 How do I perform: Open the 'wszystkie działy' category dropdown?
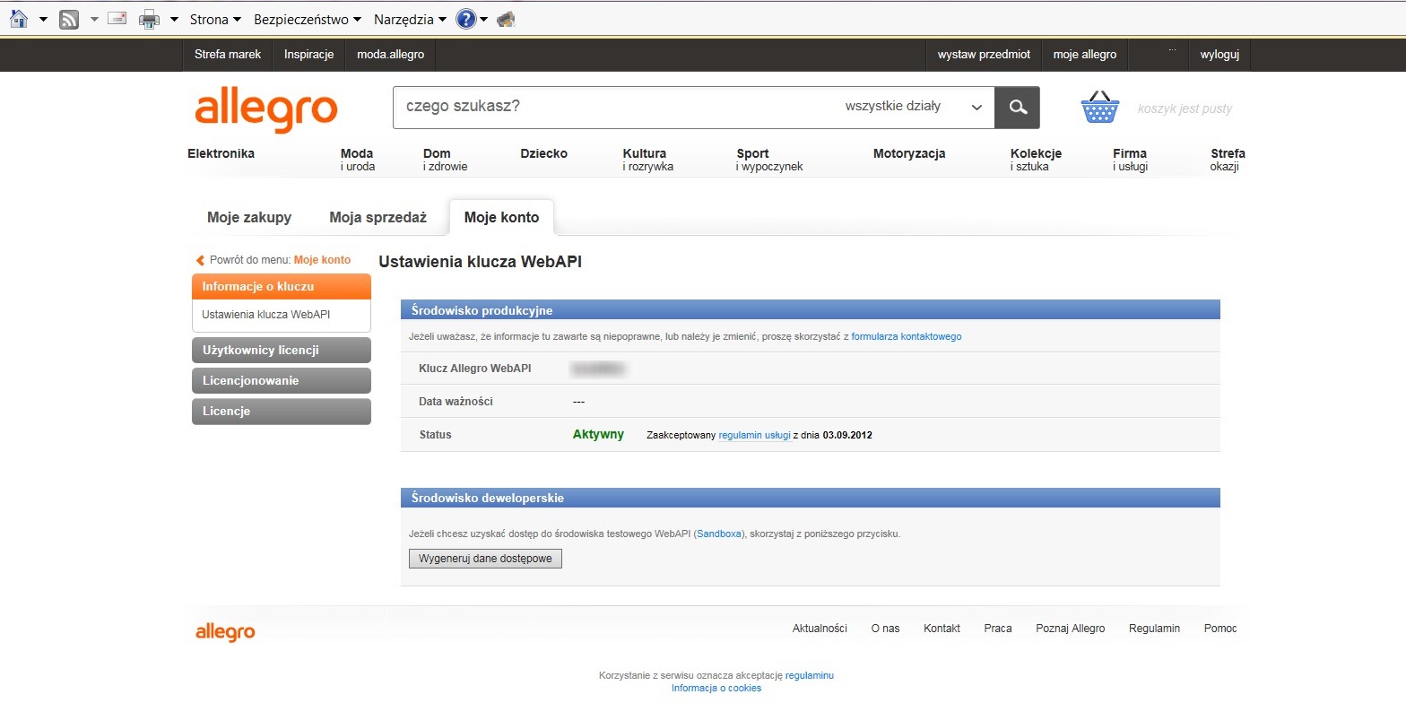coord(914,107)
